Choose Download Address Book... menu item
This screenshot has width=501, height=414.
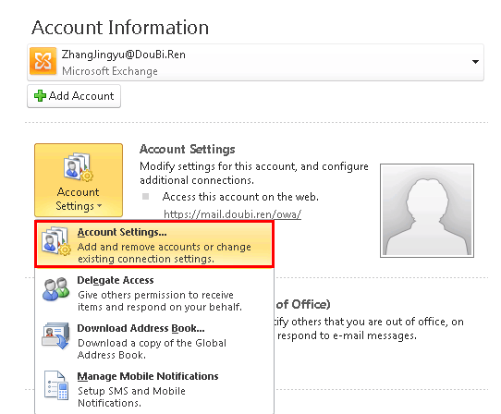[x=154, y=341]
